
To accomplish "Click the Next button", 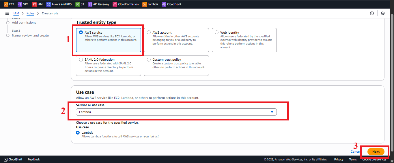I will (376, 152).
